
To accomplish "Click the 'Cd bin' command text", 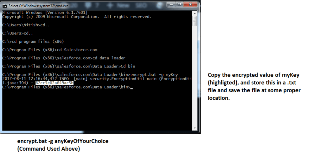I will (x=128, y=66).
